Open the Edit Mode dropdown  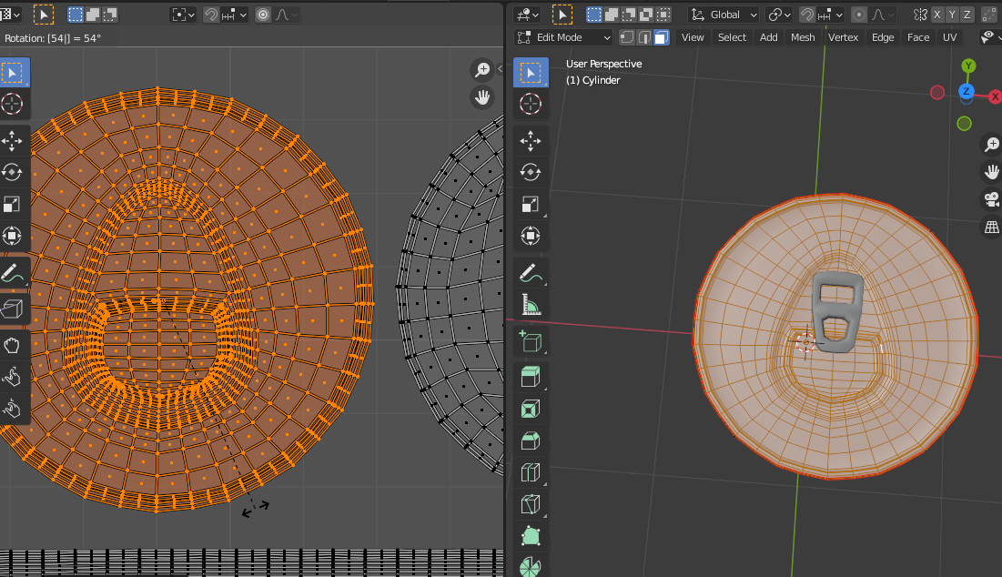[563, 37]
